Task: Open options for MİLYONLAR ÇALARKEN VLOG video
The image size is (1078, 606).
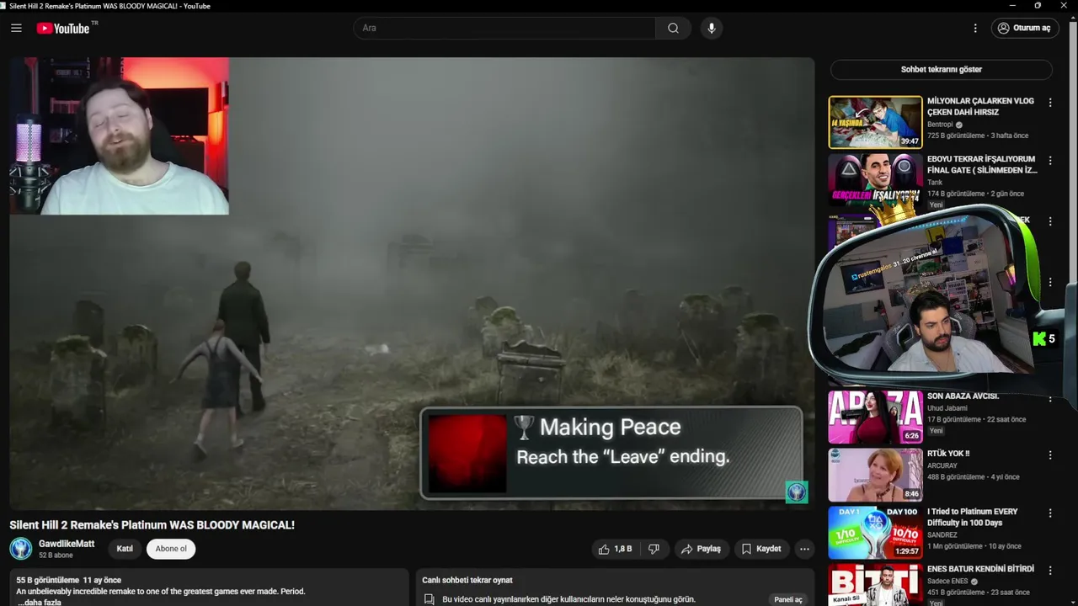Action: [x=1050, y=103]
